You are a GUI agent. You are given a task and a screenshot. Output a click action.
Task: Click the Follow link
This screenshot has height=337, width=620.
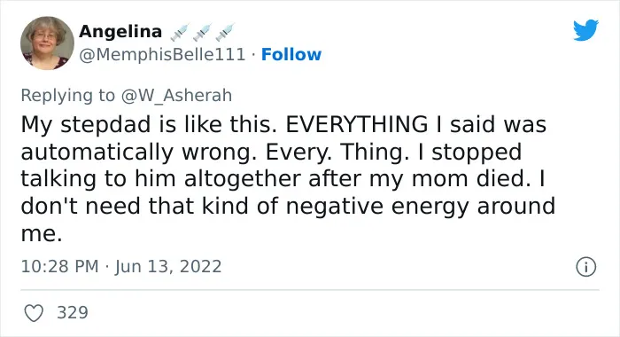tap(291, 55)
